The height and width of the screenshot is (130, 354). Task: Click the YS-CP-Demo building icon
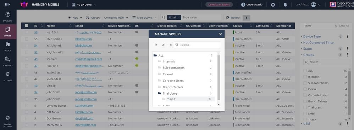pyautogui.click(x=73, y=5)
